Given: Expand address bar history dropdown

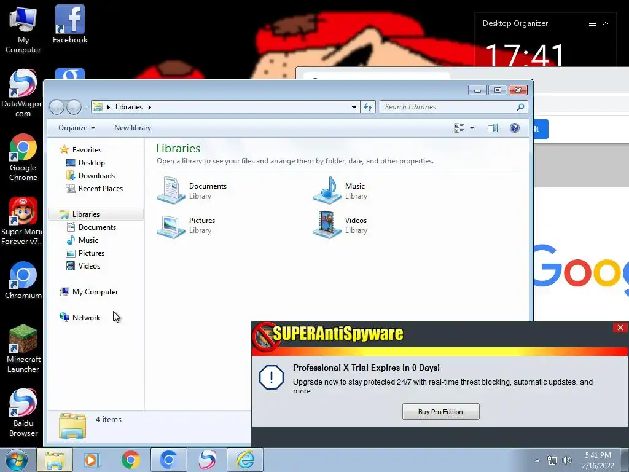Looking at the screenshot, I should coord(354,107).
